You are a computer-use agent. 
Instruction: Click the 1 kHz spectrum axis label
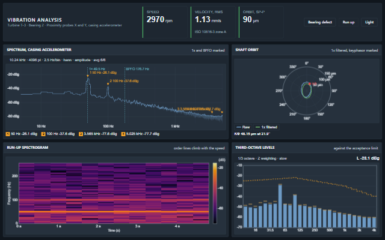175,127
